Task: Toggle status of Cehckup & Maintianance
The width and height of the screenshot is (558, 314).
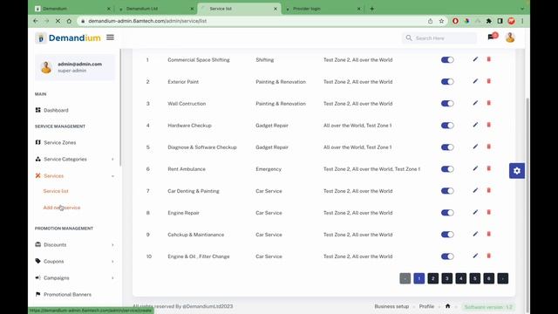Action: (x=447, y=235)
